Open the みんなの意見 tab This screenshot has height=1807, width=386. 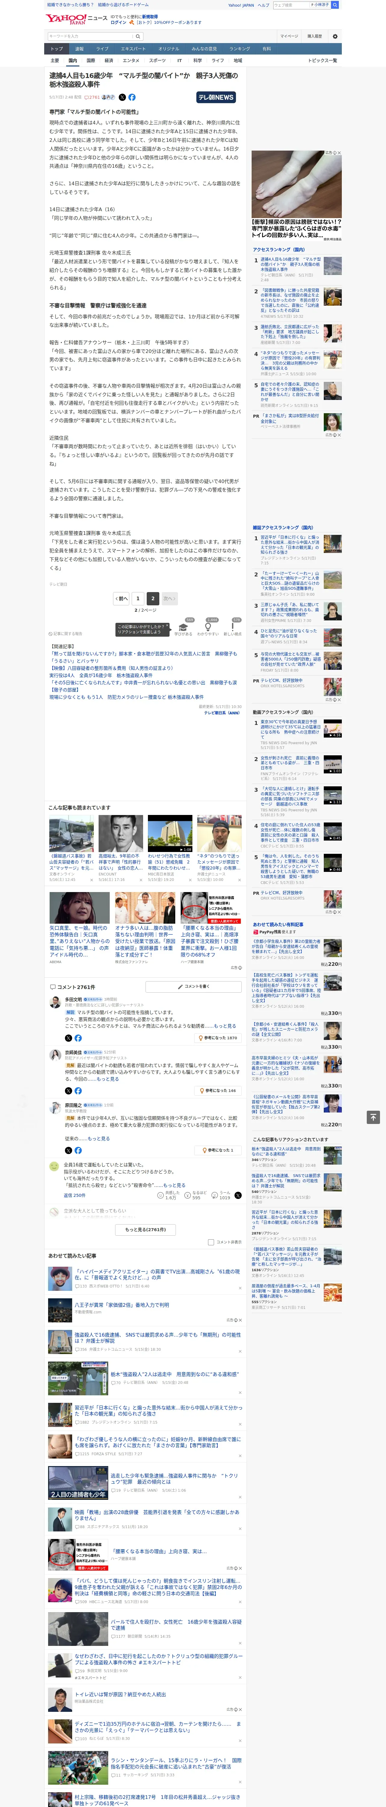pos(204,49)
